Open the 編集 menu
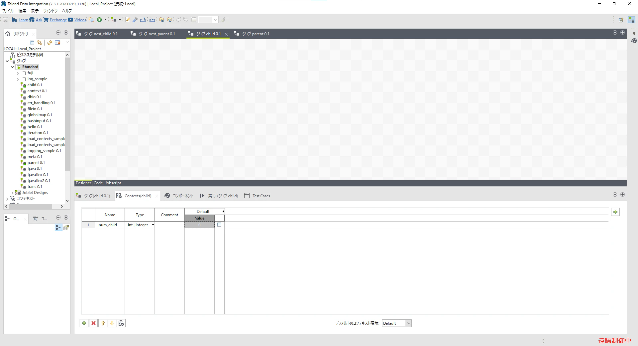Image resolution: width=638 pixels, height=346 pixels. [22, 11]
